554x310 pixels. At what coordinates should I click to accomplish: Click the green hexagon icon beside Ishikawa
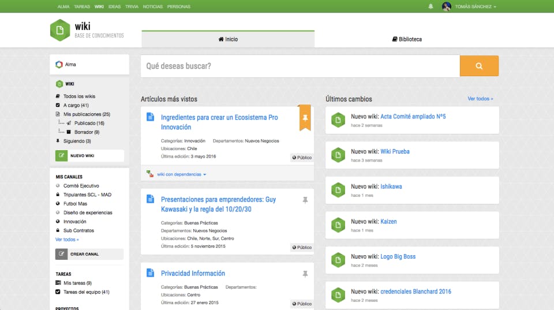pos(338,190)
